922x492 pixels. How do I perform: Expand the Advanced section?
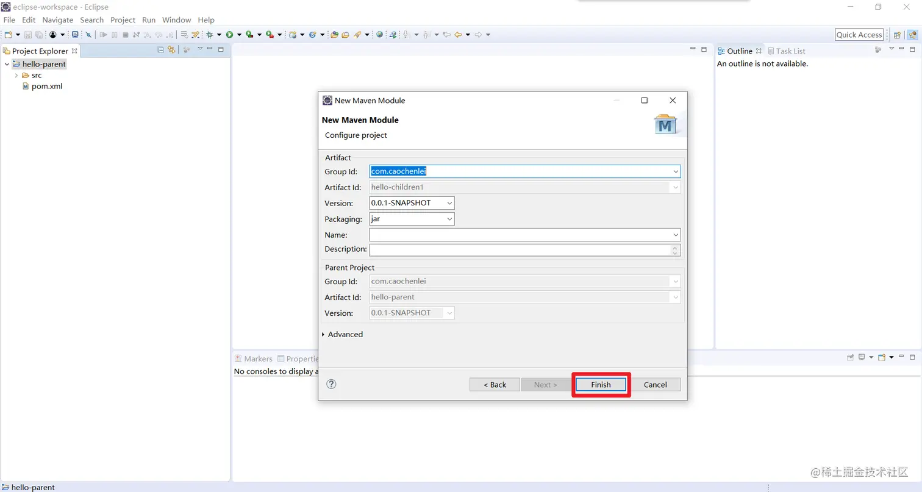(323, 335)
